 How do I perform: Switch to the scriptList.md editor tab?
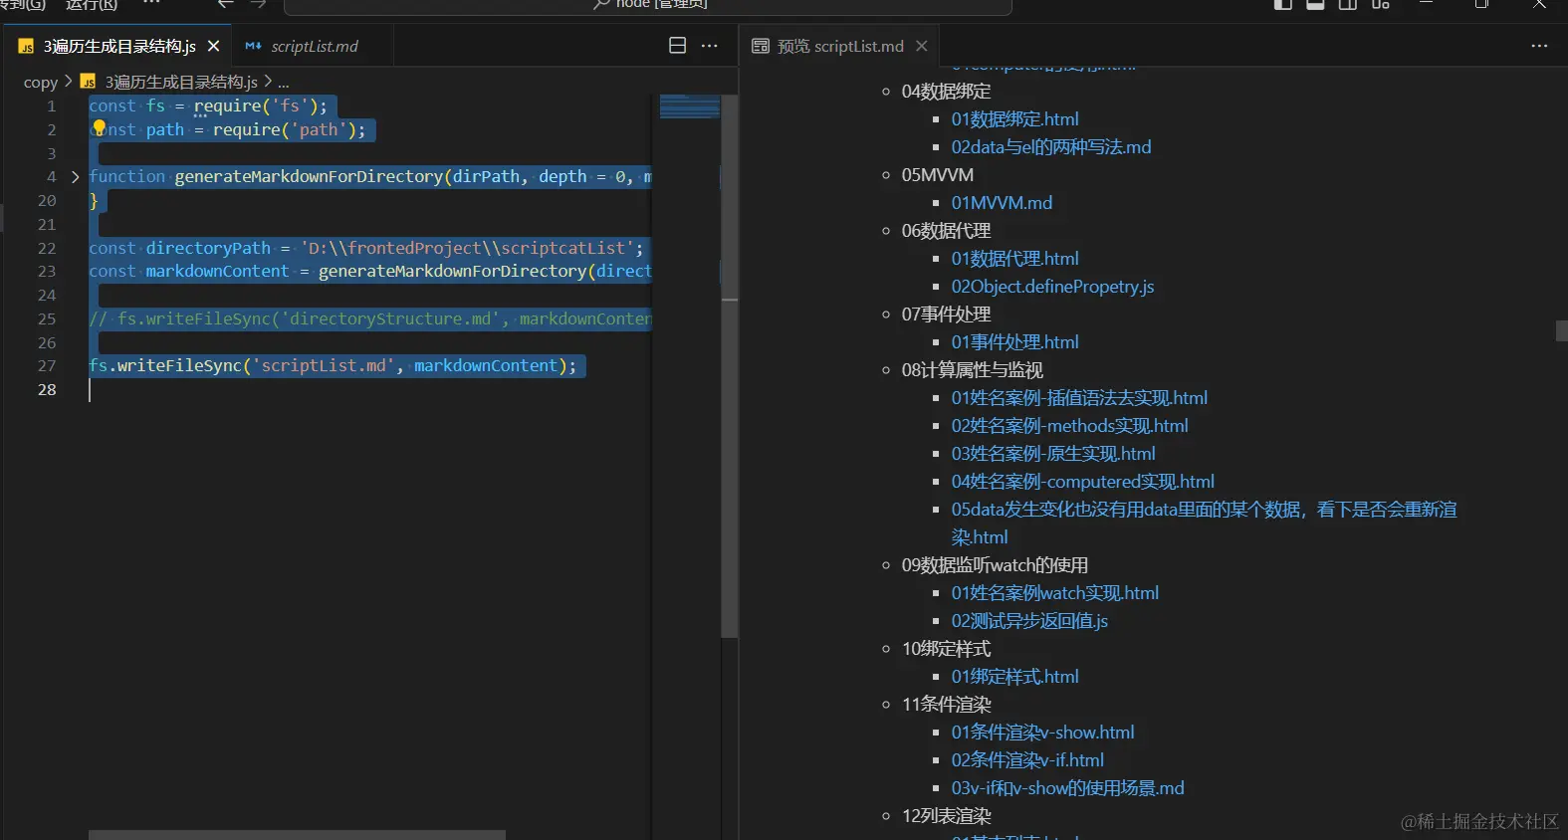pyautogui.click(x=315, y=46)
